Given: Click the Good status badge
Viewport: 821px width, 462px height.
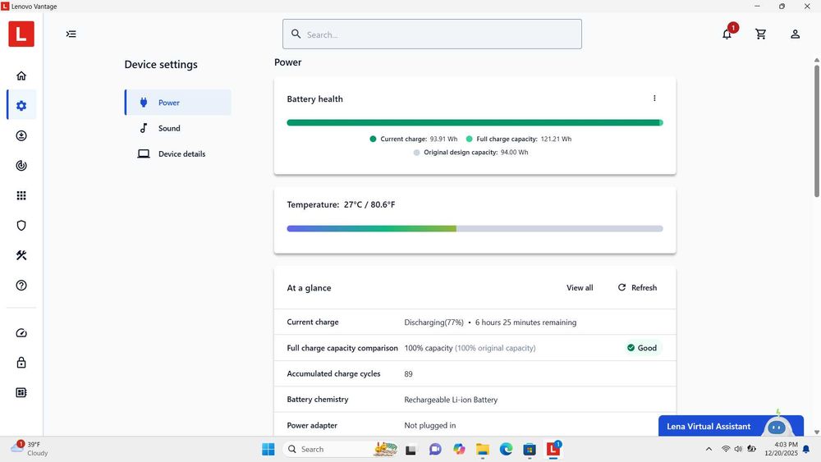Looking at the screenshot, I should (642, 348).
